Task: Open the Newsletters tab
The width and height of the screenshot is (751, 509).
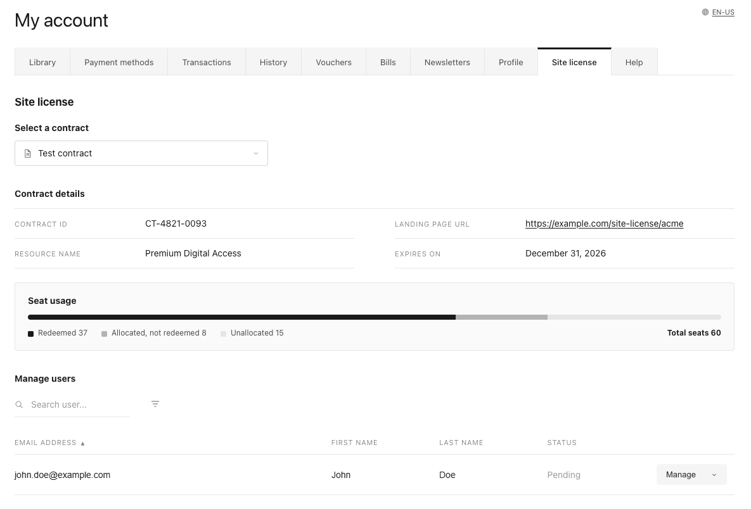Action: tap(447, 62)
